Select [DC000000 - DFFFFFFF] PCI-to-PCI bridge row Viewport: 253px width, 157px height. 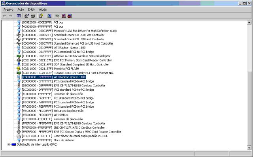pyautogui.click(x=58, y=90)
